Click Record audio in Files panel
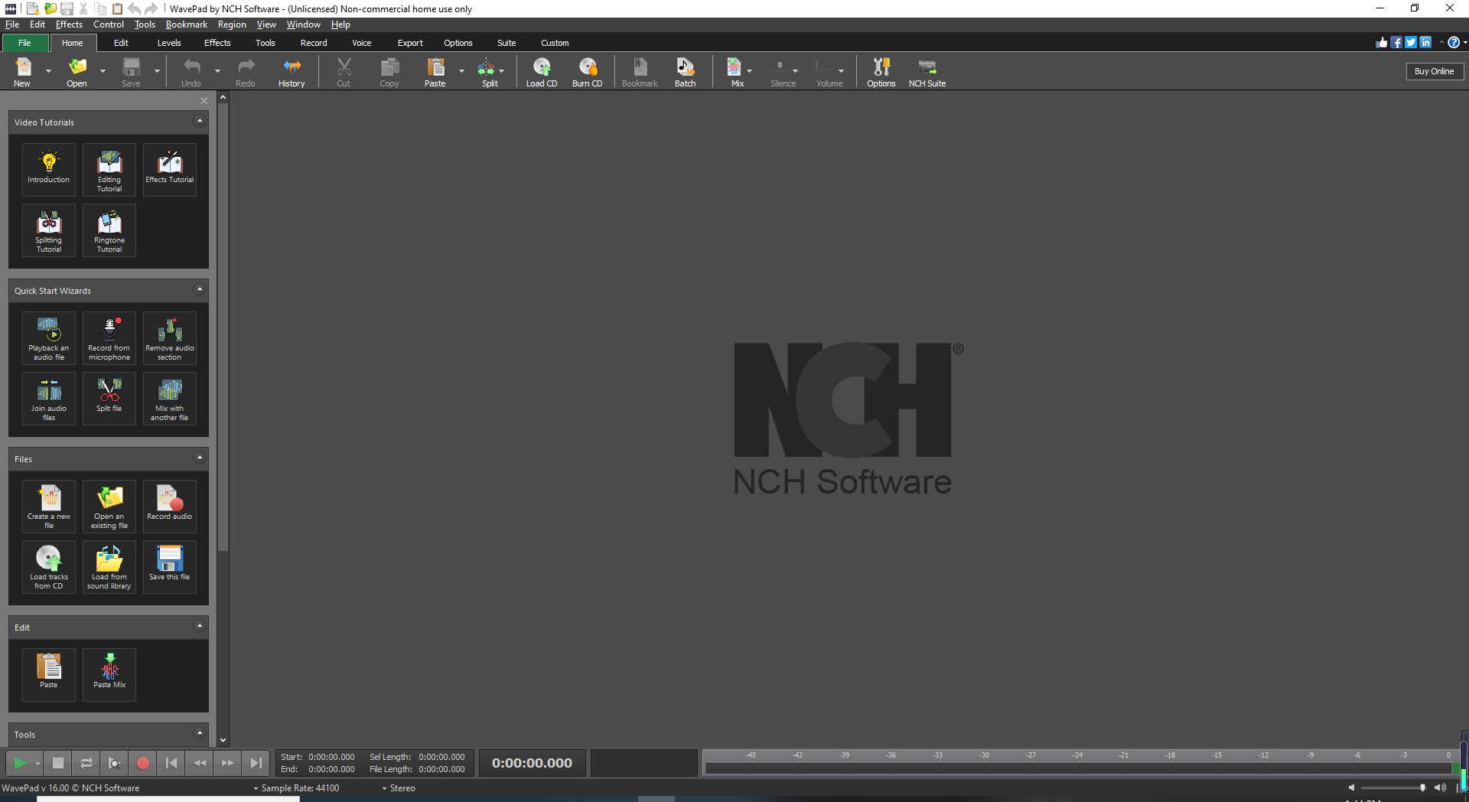This screenshot has height=802, width=1469. pyautogui.click(x=170, y=506)
